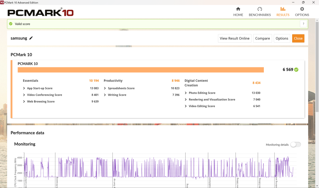319x188 pixels.
Task: Expand Spreadsheets Score details
Action: tap(105, 88)
